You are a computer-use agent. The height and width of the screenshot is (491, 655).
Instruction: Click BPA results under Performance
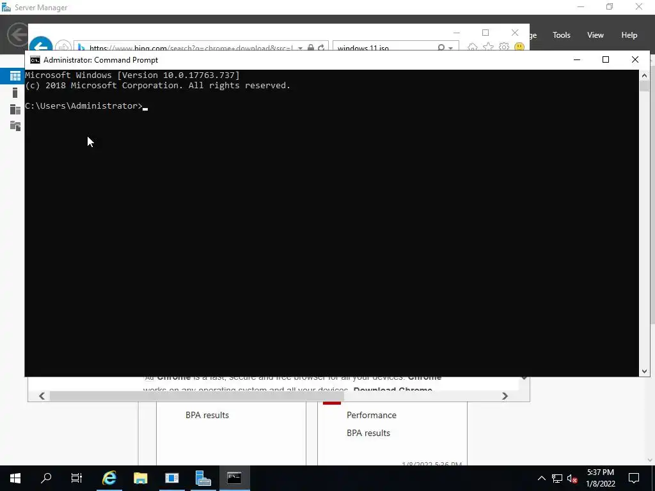point(368,433)
